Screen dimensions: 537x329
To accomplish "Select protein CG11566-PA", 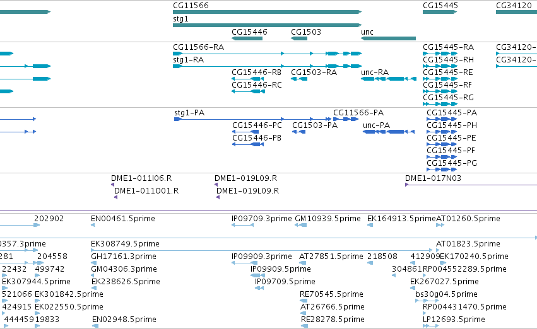I will point(358,113).
